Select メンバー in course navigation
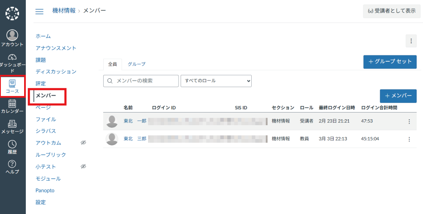423x214 pixels. (x=46, y=96)
